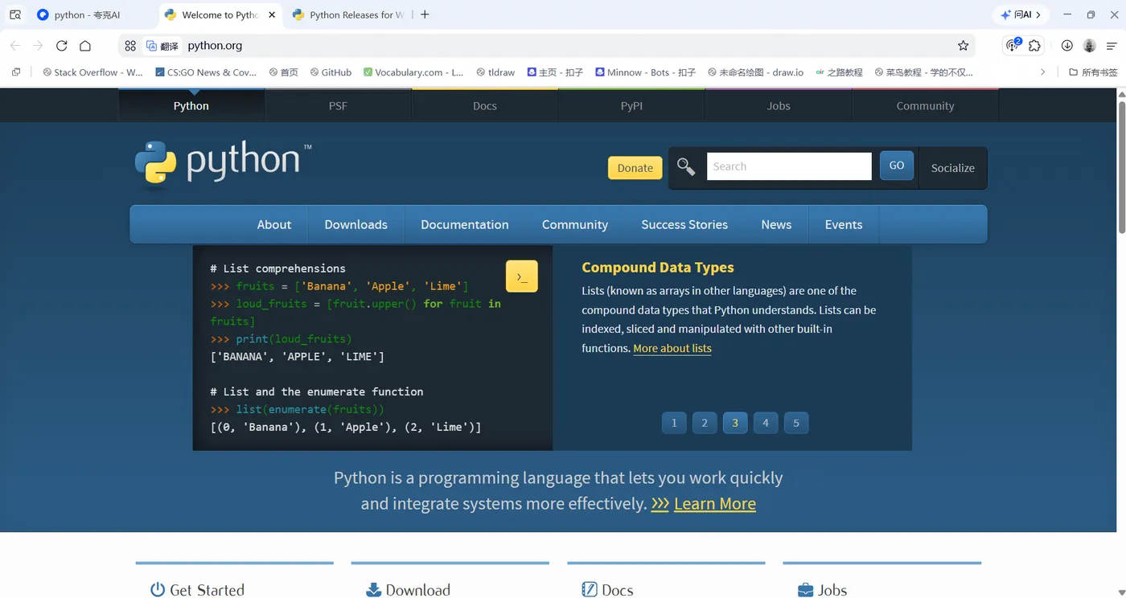Open the Success Stories navigation item

pos(684,224)
